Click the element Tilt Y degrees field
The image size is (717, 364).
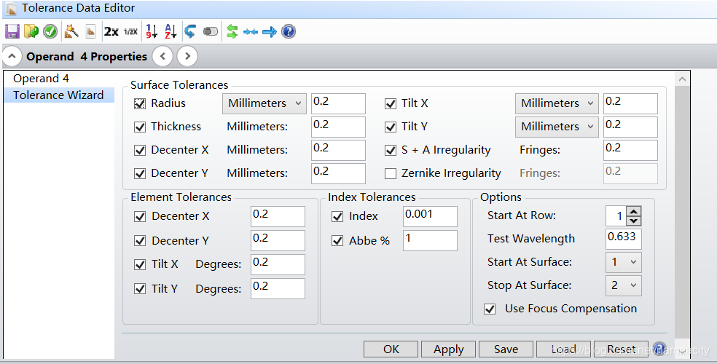pos(278,288)
